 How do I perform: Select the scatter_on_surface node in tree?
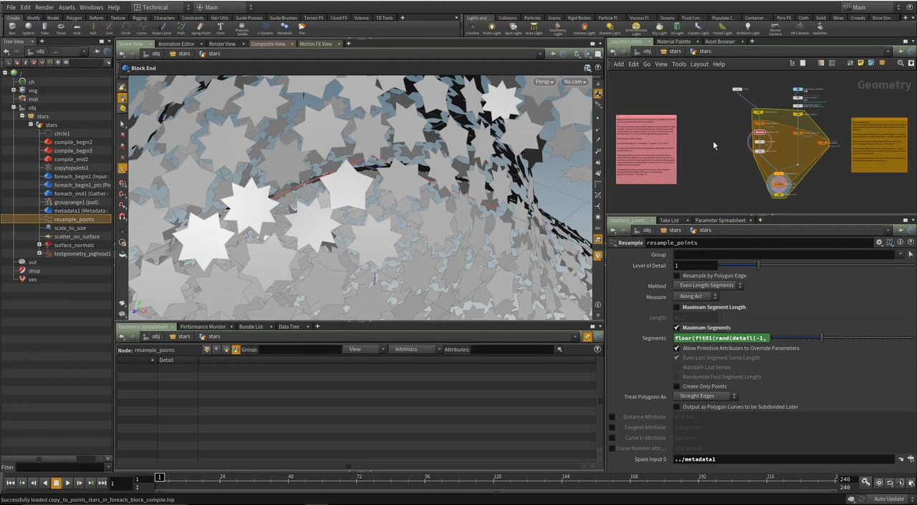[77, 237]
